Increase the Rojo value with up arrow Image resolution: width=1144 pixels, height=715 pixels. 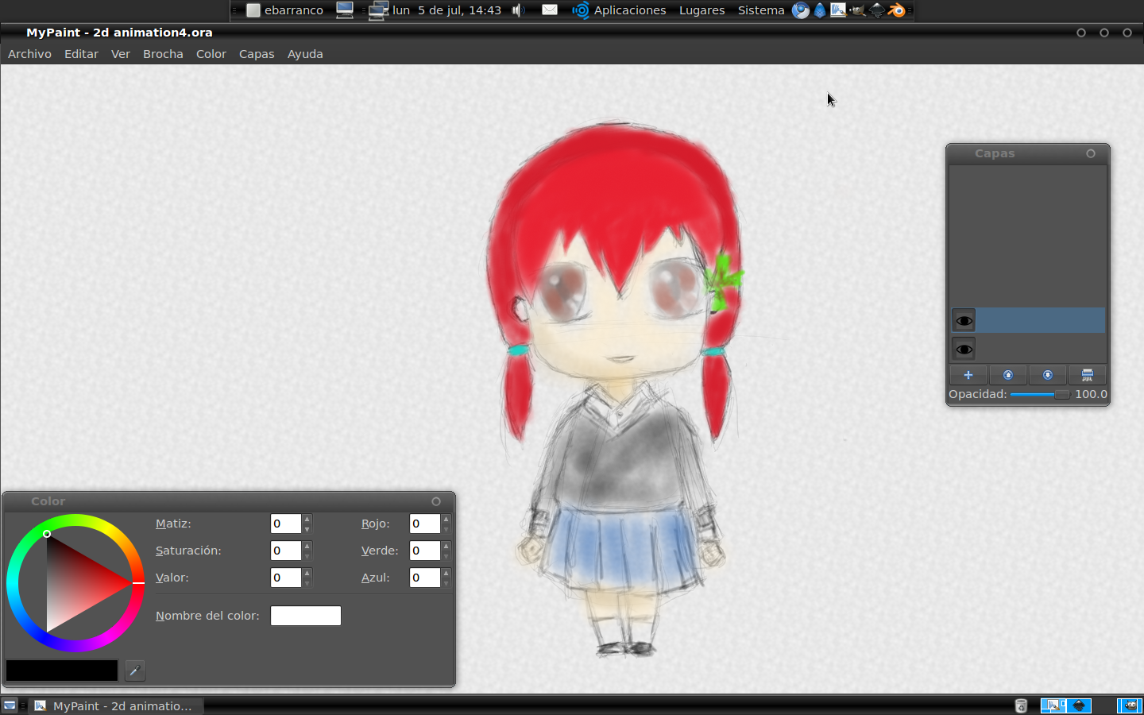446,520
